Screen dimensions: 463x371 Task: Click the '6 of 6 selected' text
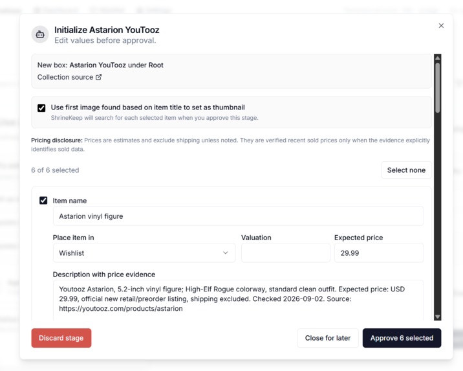click(x=55, y=170)
